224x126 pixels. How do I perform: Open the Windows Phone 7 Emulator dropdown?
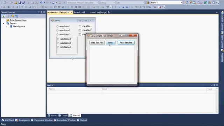point(97,3)
